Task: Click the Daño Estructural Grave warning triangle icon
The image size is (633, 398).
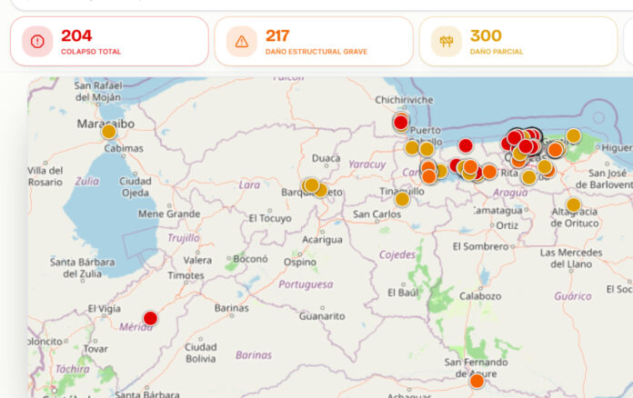Action: (242, 41)
